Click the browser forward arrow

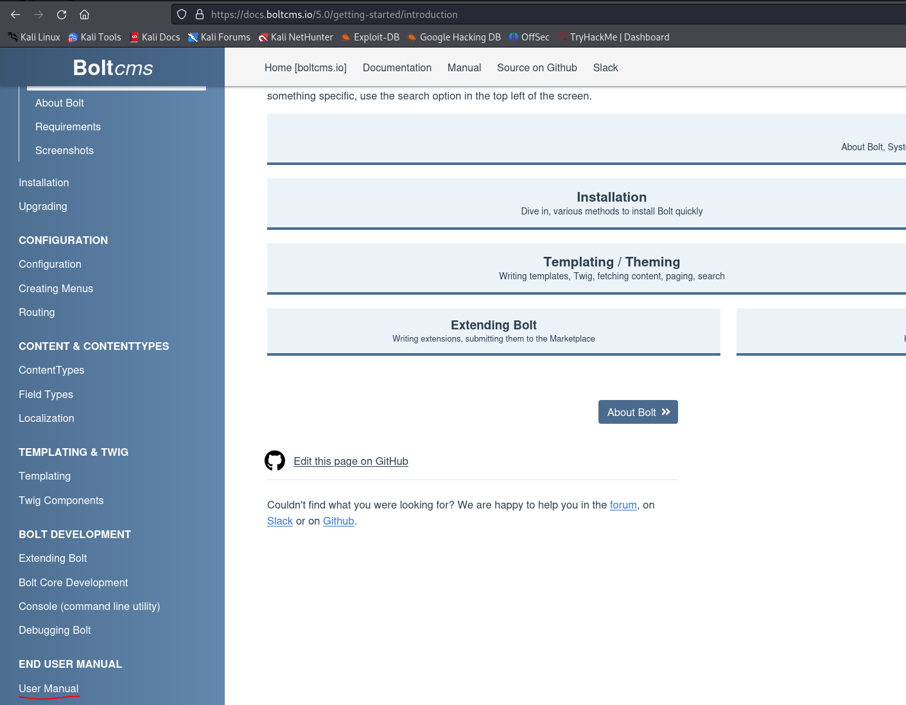click(39, 14)
